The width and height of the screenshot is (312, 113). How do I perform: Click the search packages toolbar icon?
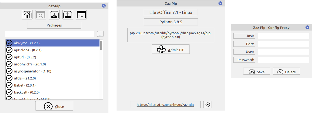click(41, 15)
